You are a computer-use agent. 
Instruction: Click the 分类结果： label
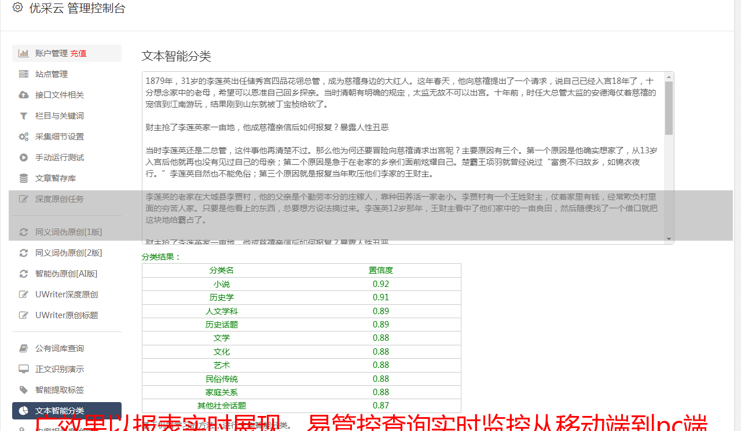coord(162,257)
